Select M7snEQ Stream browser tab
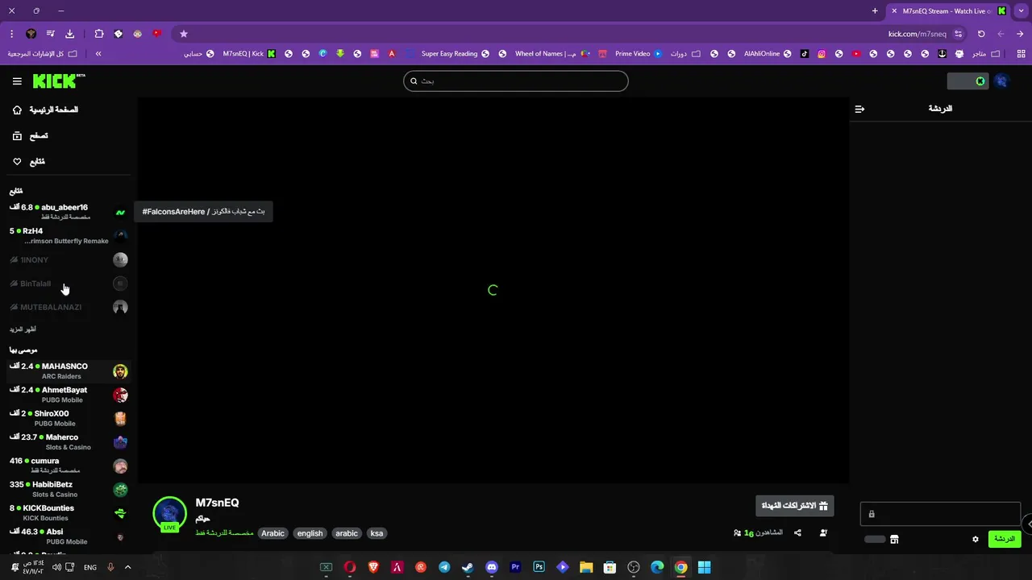The height and width of the screenshot is (580, 1032). tap(947, 11)
